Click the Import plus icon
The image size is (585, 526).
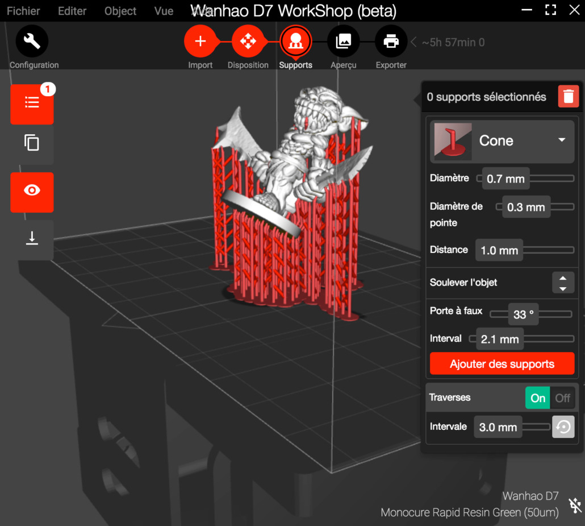click(200, 41)
